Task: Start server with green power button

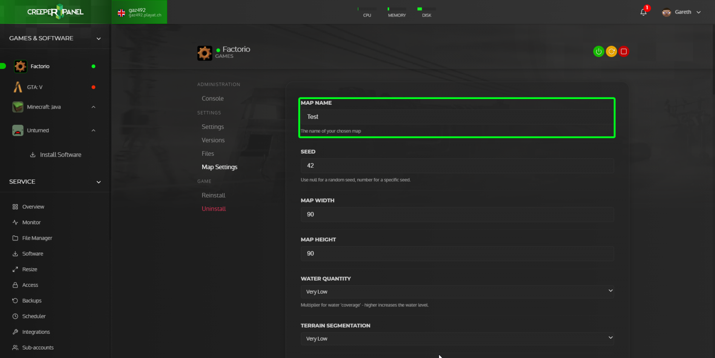Action: click(599, 52)
